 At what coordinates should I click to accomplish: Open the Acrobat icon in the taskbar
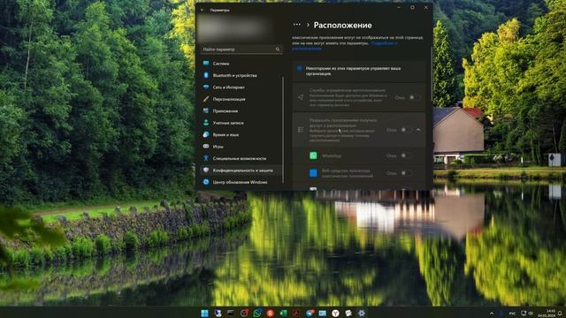(x=296, y=313)
